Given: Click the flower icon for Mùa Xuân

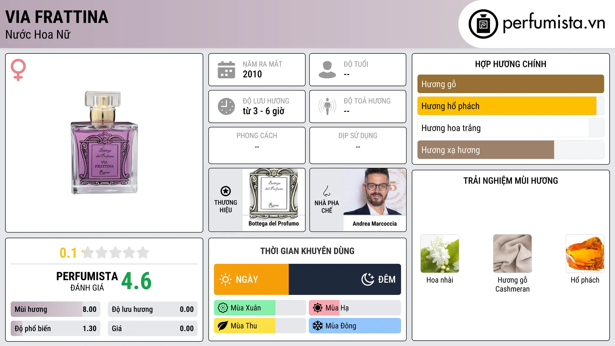Looking at the screenshot, I should [223, 308].
